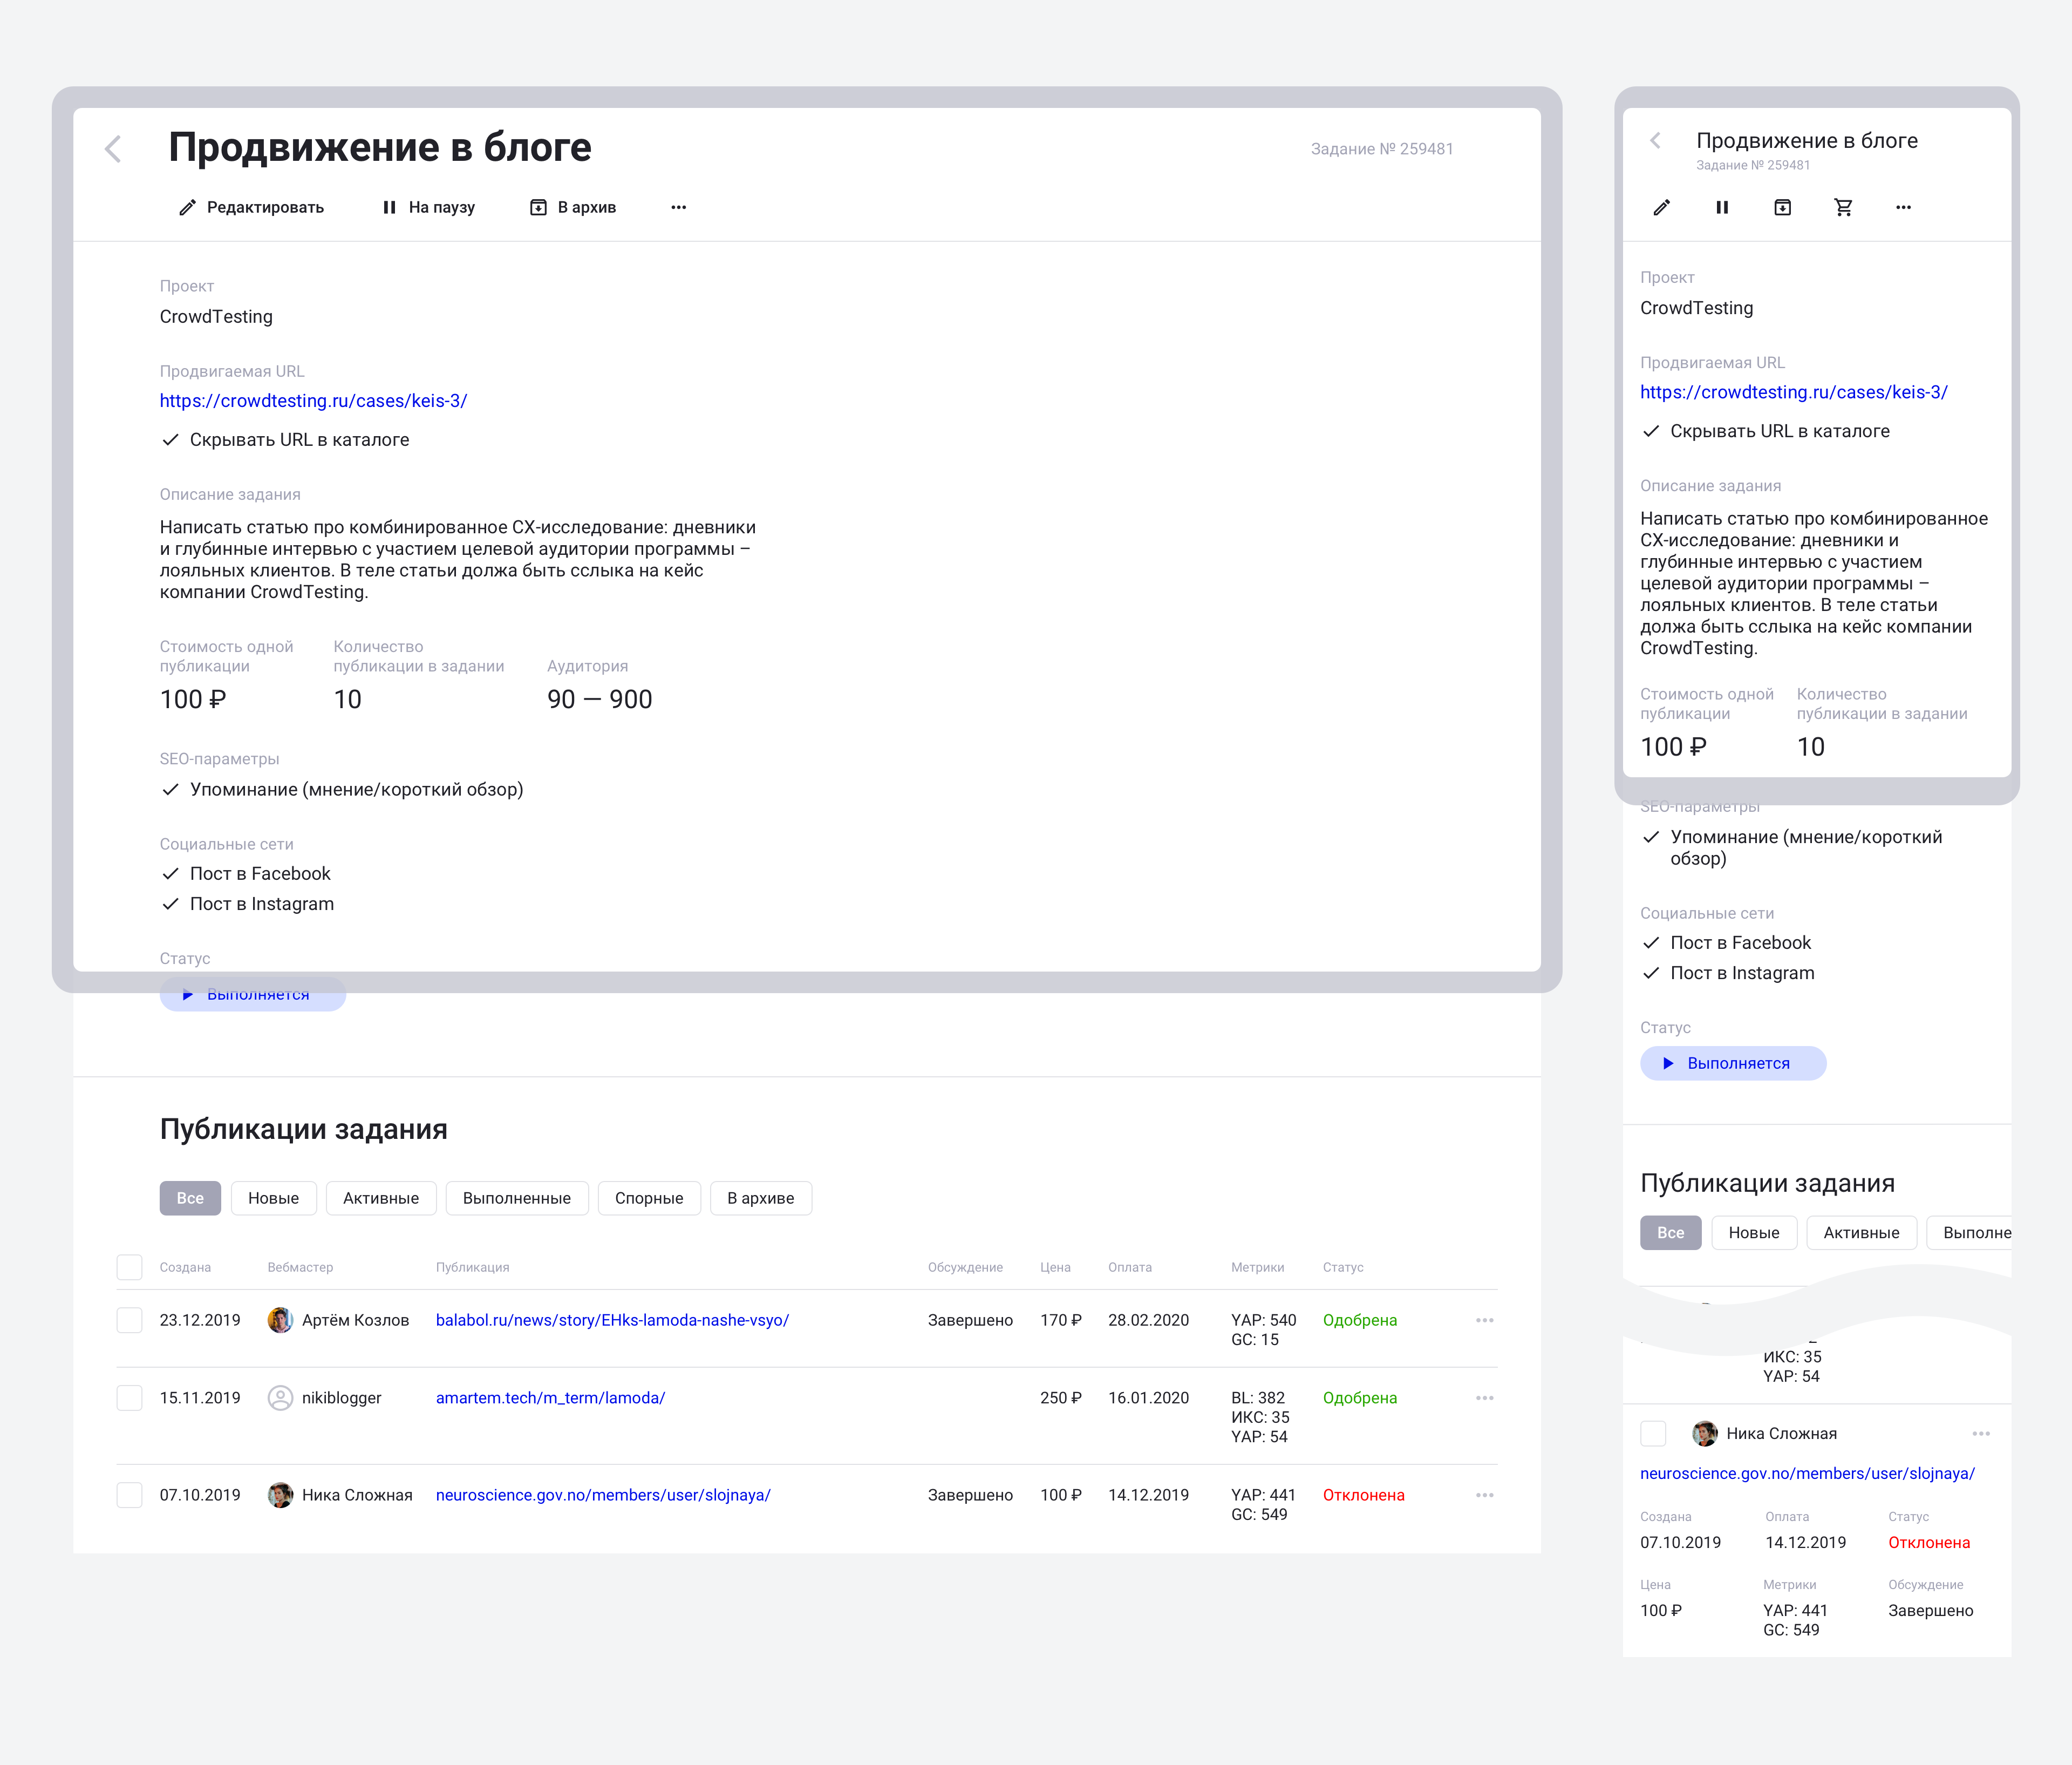Select Спорные filter tab
Viewport: 2072px width, 1765px height.
(648, 1198)
